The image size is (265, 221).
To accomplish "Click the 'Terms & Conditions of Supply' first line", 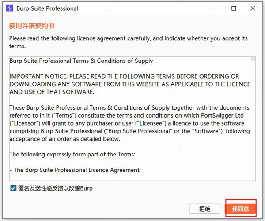I will (x=81, y=61).
